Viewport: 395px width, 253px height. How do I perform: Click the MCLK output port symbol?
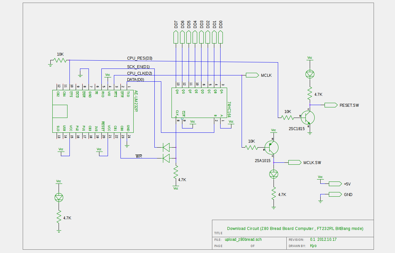coord(252,75)
